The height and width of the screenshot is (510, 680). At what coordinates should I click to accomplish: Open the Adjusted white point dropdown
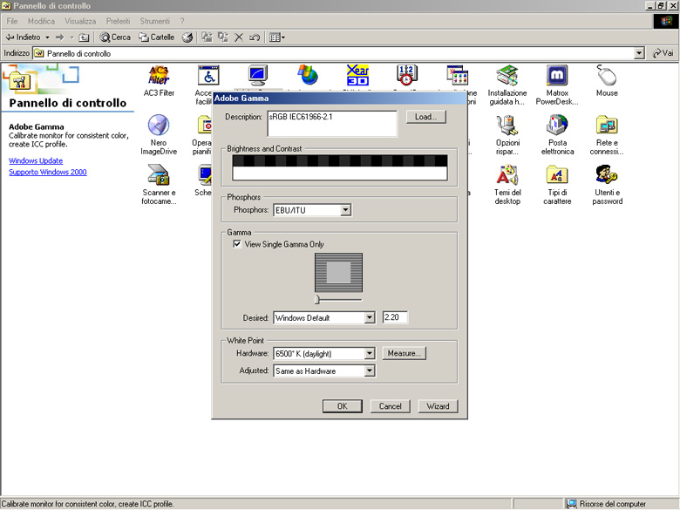point(370,371)
